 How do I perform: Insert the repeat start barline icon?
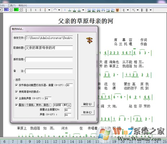(x=142, y=10)
